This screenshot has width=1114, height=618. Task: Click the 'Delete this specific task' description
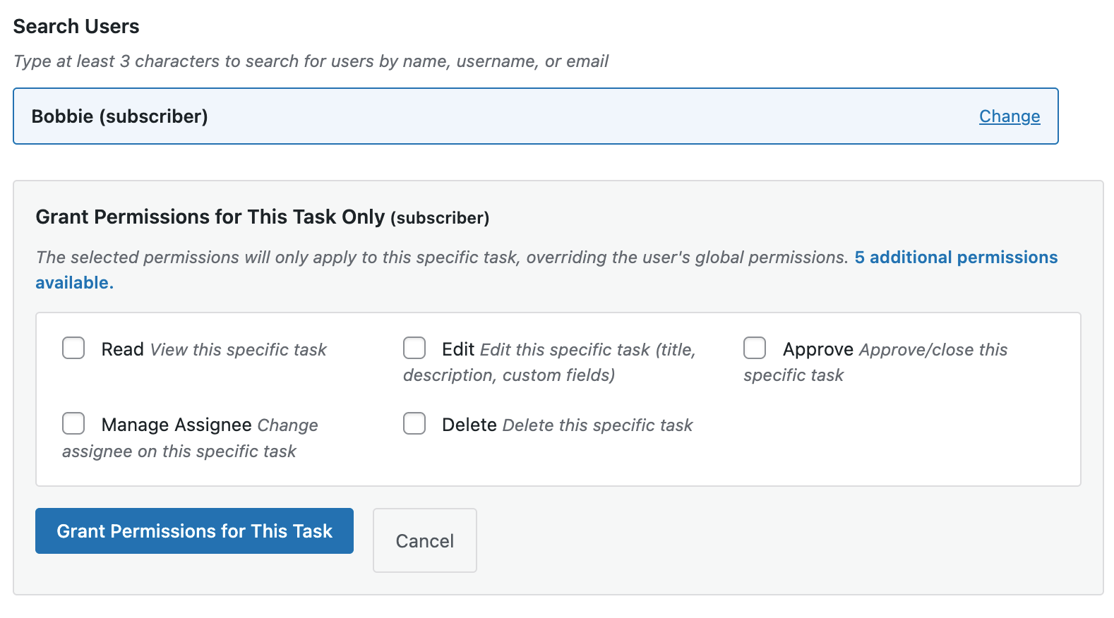(597, 425)
